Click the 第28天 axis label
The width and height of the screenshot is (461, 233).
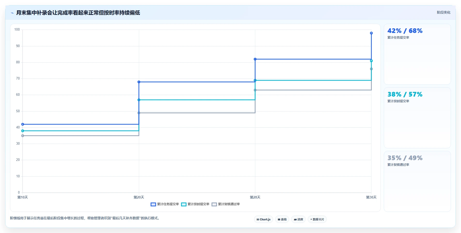click(x=255, y=197)
